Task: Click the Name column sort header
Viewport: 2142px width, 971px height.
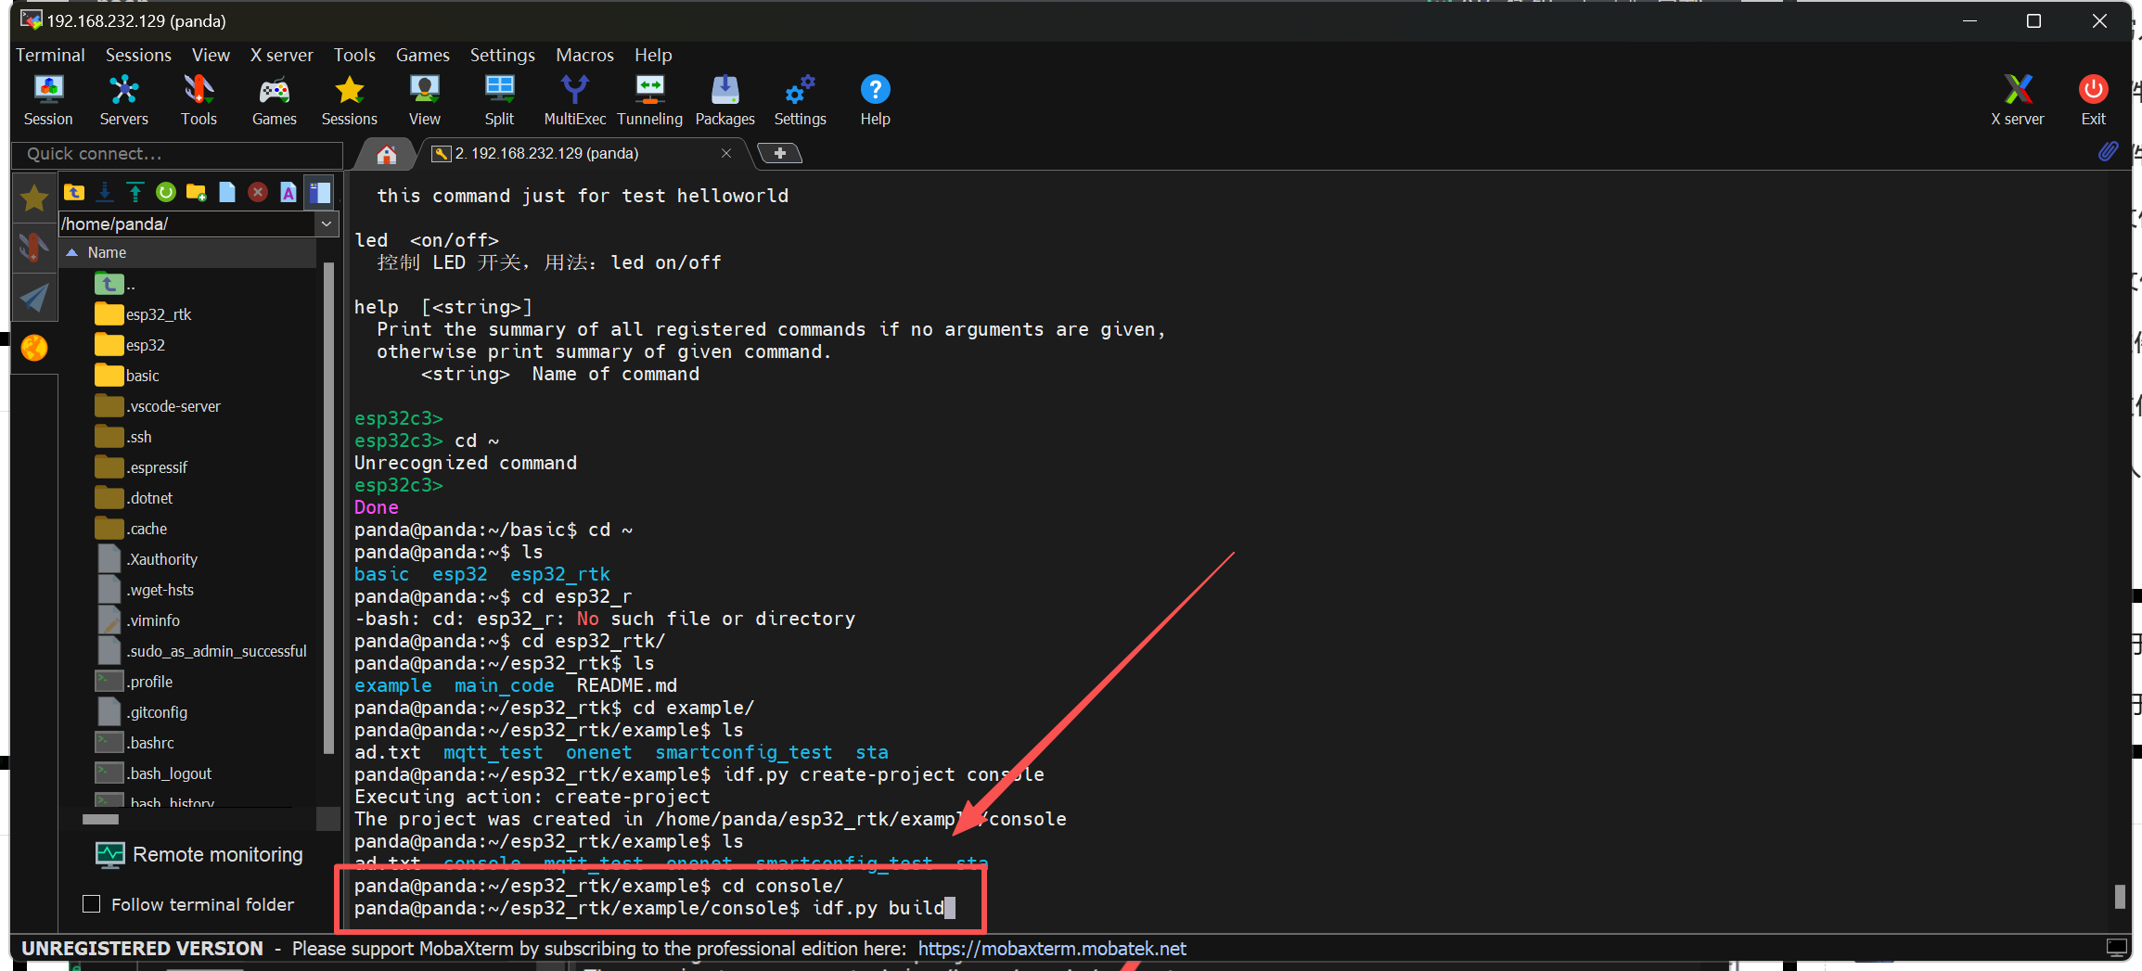Action: (x=188, y=252)
